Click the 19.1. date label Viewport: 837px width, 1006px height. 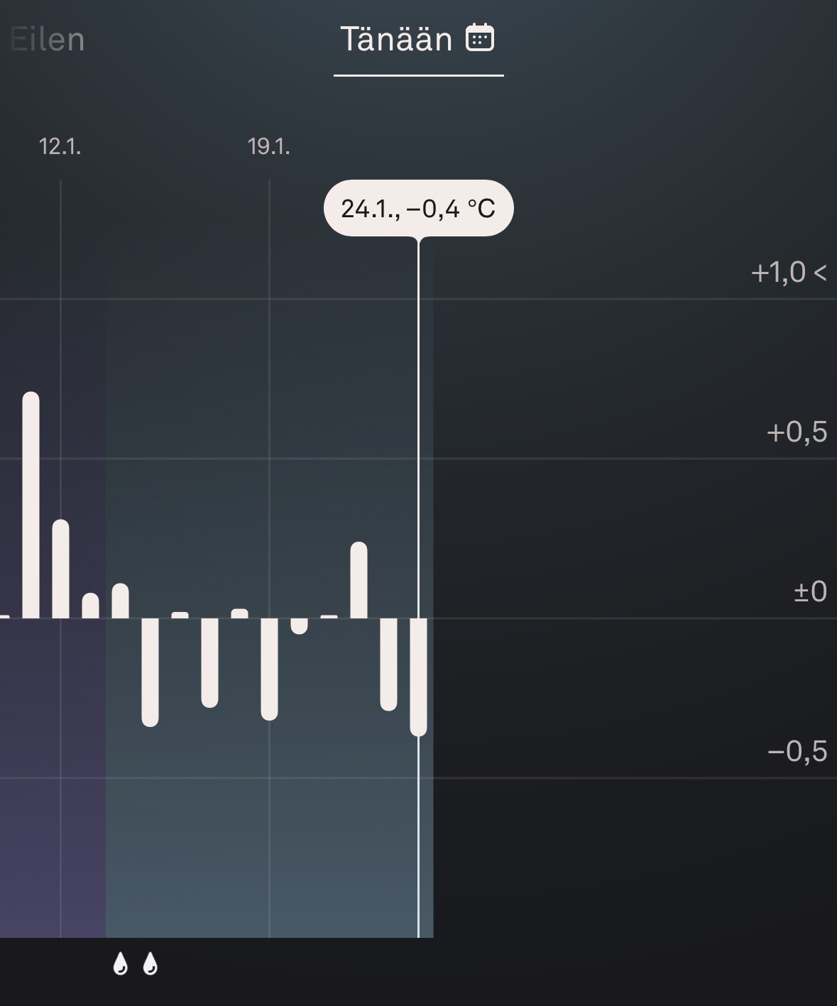click(x=269, y=147)
